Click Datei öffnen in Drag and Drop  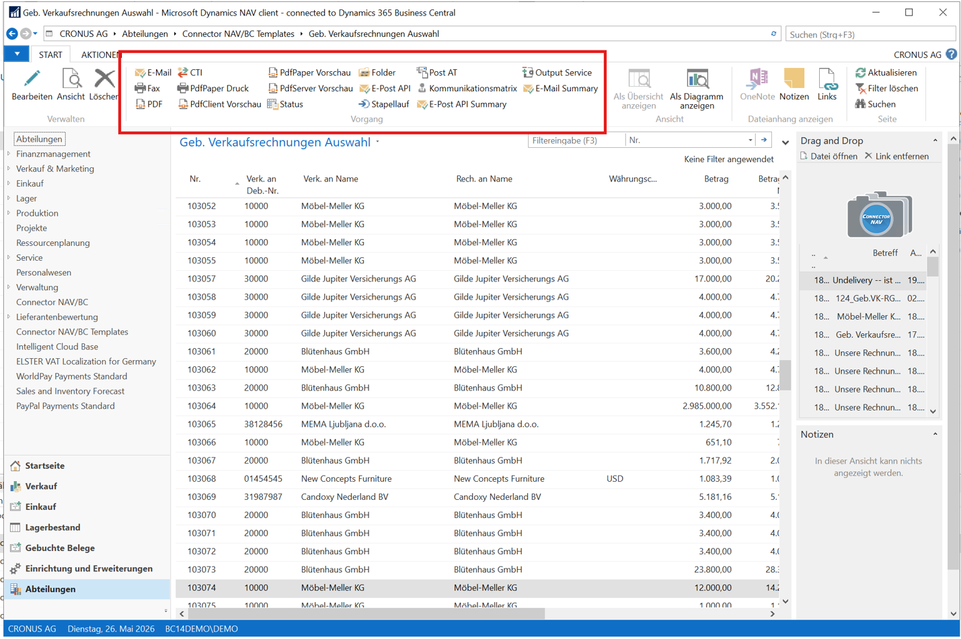[x=829, y=157]
